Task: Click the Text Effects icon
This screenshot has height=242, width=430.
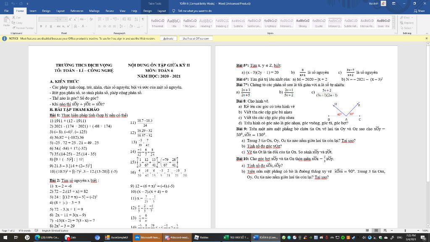Action: [75, 26]
